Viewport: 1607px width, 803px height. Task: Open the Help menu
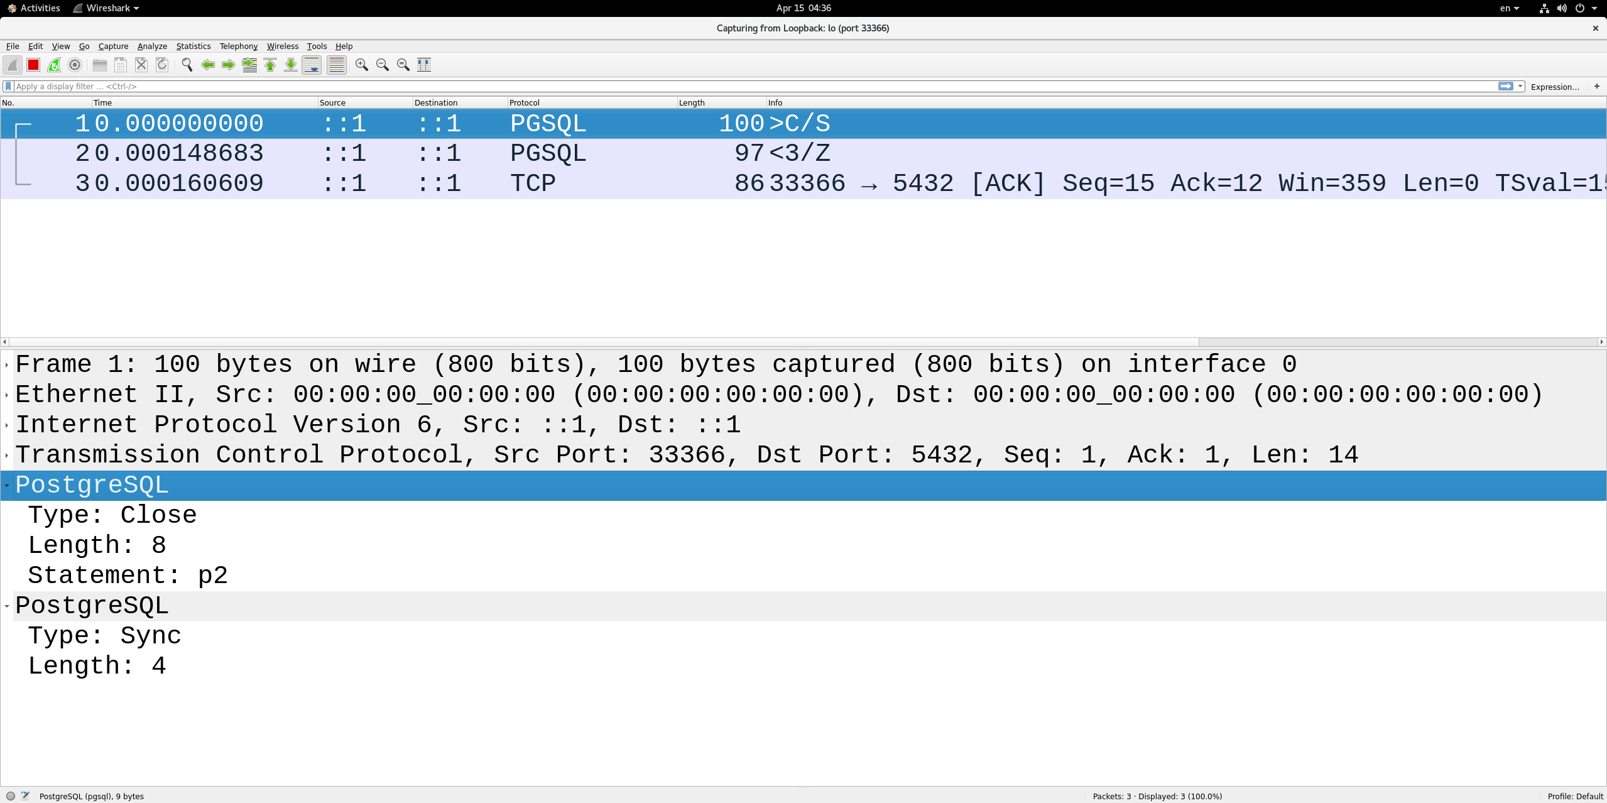coord(344,46)
